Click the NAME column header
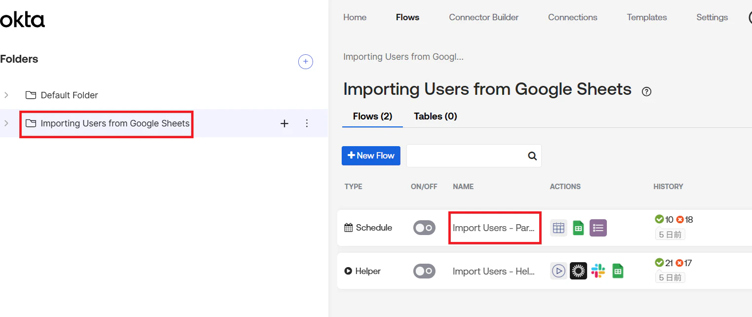Image resolution: width=752 pixels, height=317 pixels. click(x=463, y=187)
